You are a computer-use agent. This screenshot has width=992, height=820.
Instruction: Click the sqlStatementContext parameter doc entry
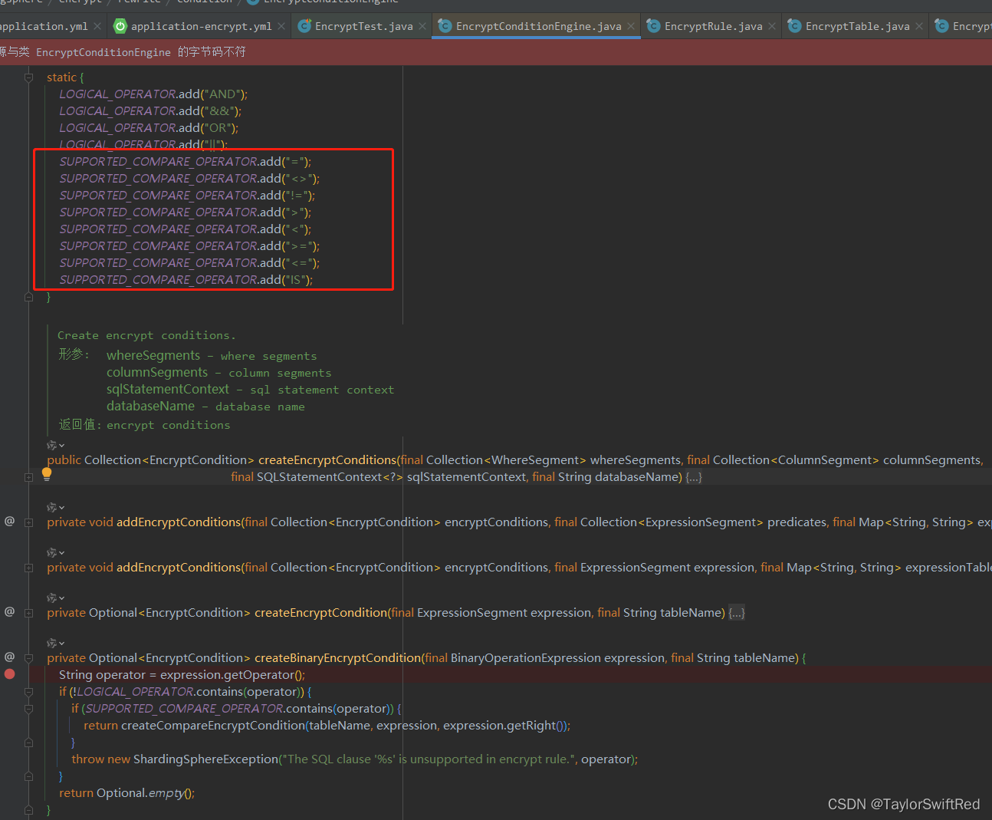click(250, 389)
